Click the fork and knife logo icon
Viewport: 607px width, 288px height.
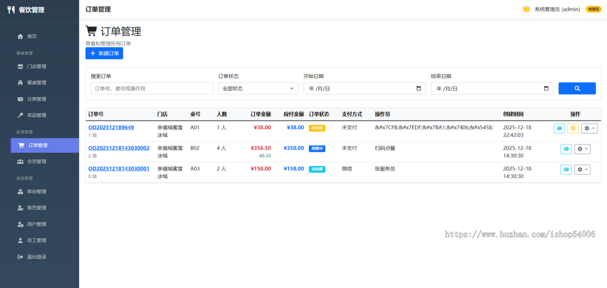[x=11, y=10]
